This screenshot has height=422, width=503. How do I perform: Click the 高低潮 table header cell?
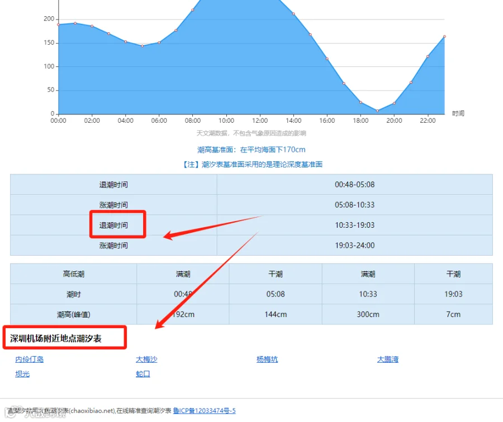[x=73, y=274]
